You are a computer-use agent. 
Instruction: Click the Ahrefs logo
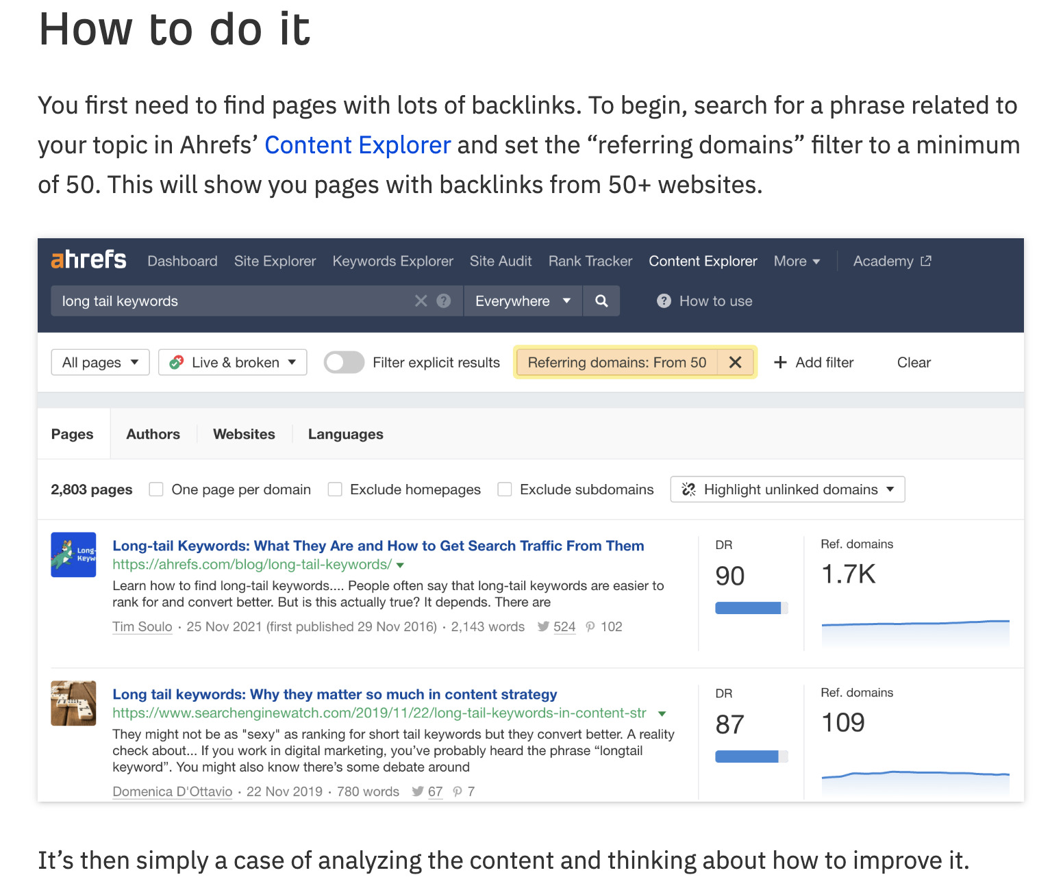coord(88,260)
